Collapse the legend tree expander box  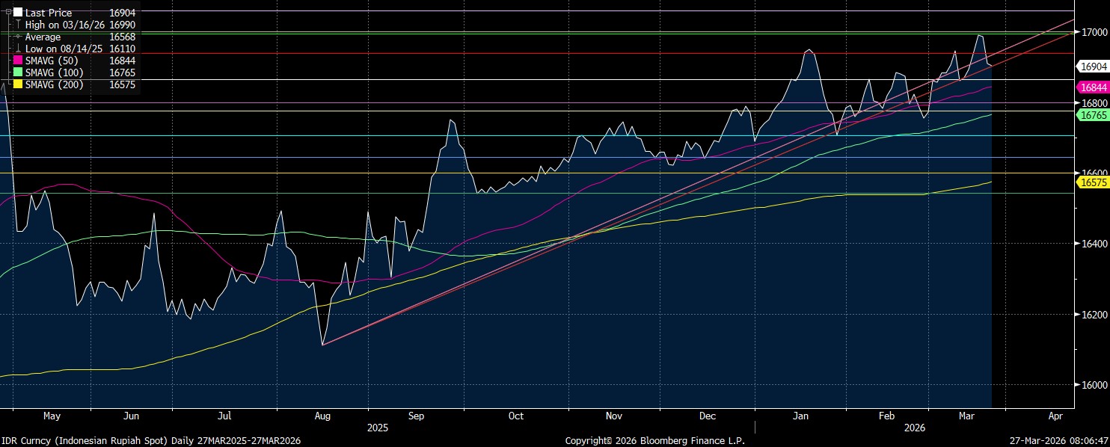[x=8, y=13]
